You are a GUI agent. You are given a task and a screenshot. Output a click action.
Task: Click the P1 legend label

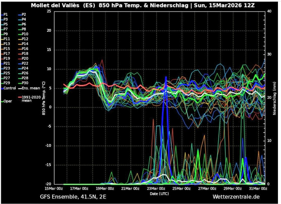(5, 15)
